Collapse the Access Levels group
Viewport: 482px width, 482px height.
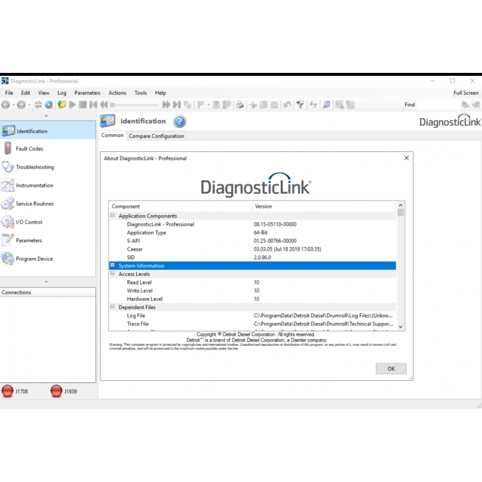(x=113, y=274)
